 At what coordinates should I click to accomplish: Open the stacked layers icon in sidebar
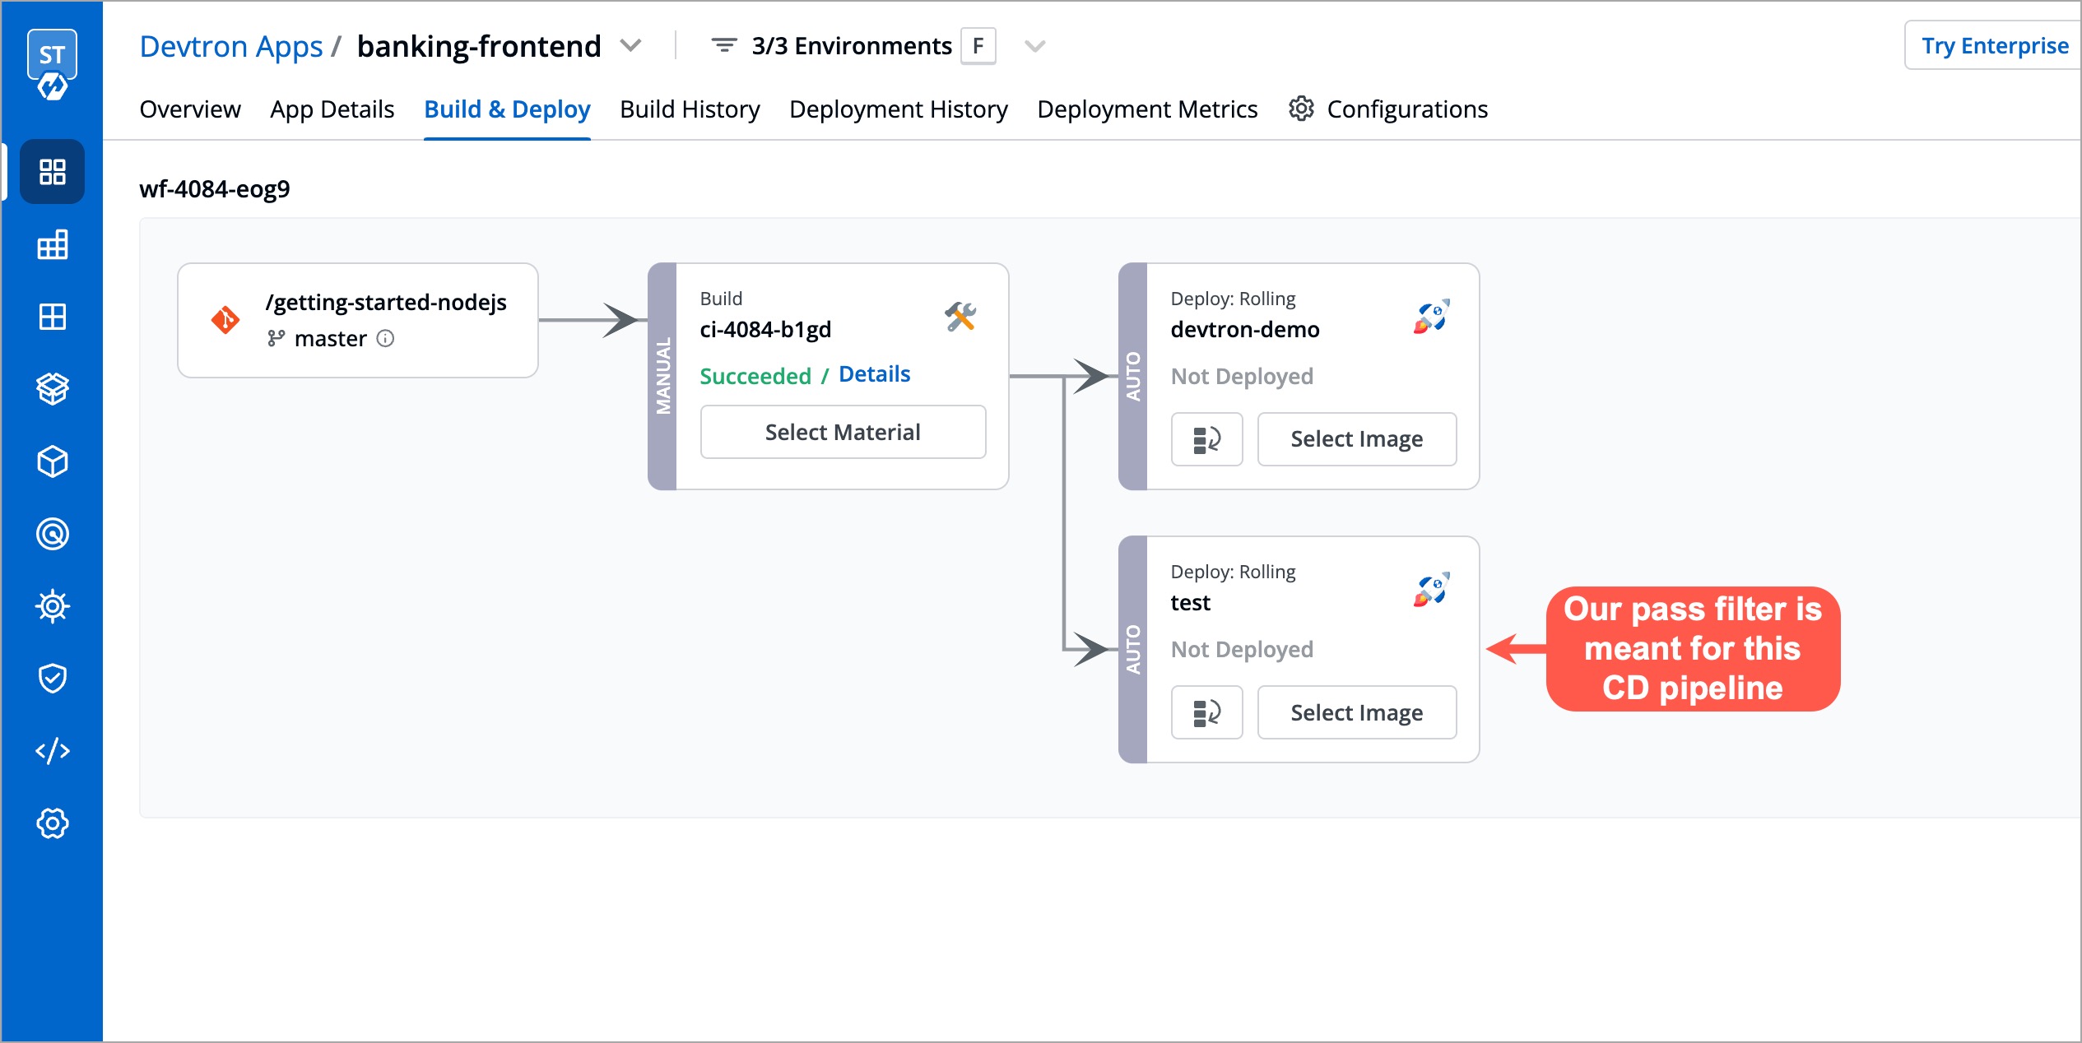click(x=53, y=389)
